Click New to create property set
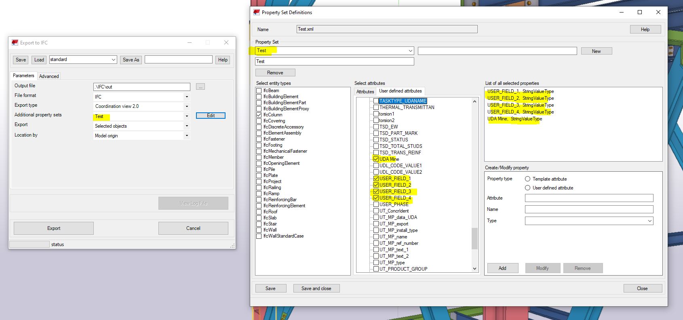 coord(597,51)
